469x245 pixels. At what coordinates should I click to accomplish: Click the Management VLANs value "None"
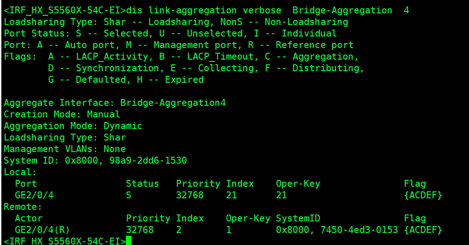pos(114,149)
